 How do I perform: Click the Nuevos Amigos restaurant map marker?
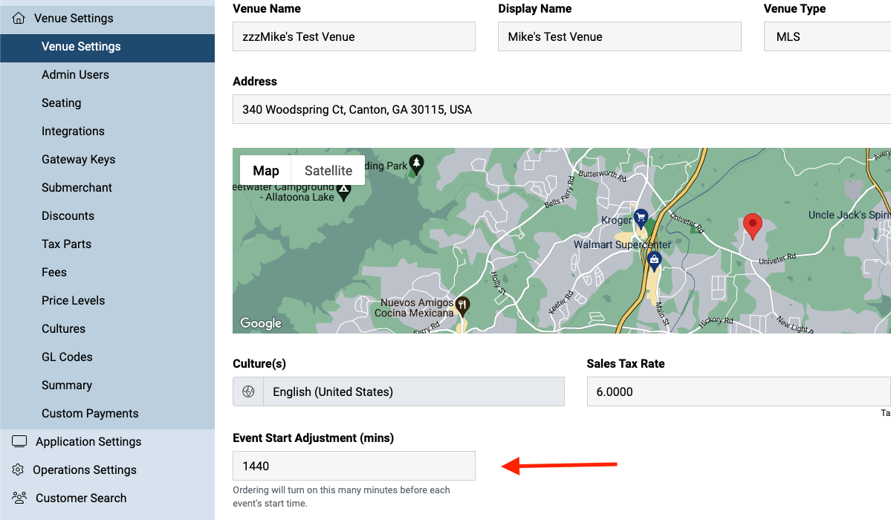462,306
